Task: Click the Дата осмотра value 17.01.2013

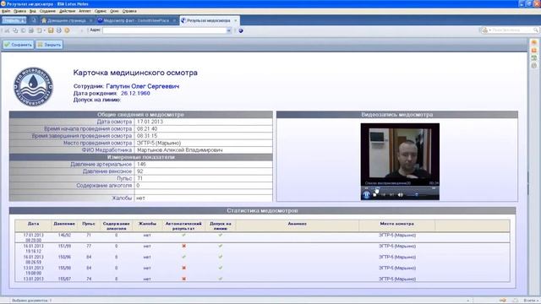Action: [x=150, y=122]
